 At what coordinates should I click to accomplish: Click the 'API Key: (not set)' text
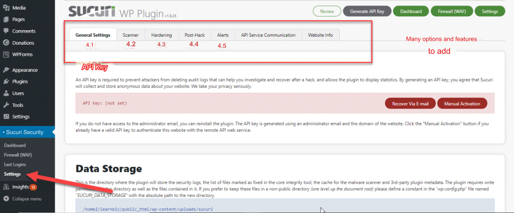tap(105, 103)
